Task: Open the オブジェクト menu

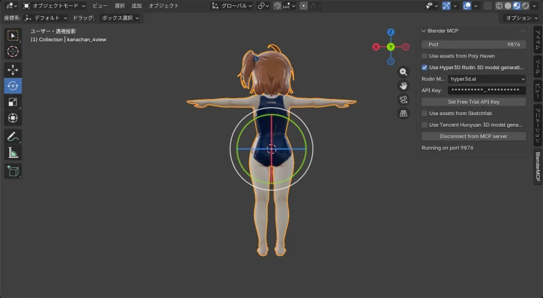Action: [x=164, y=5]
